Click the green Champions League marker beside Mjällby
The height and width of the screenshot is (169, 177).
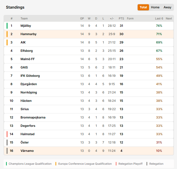point(7,26)
